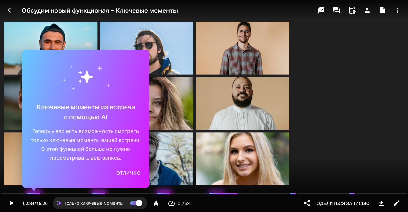This screenshot has width=408, height=212.
Task: Play the recording
Action: (11, 203)
